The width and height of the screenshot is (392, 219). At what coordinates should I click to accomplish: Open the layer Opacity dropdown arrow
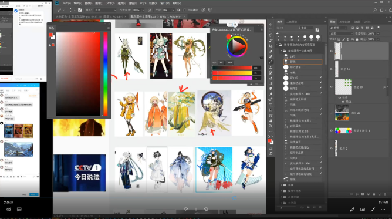click(378, 33)
